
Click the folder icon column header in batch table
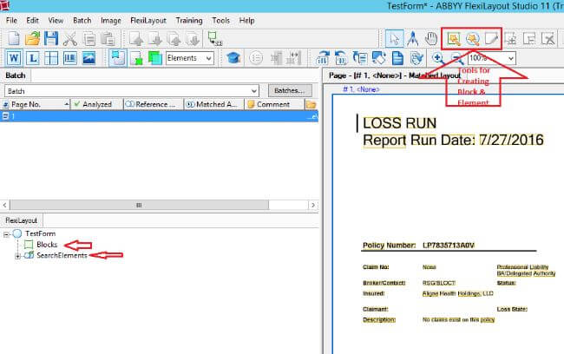point(312,104)
